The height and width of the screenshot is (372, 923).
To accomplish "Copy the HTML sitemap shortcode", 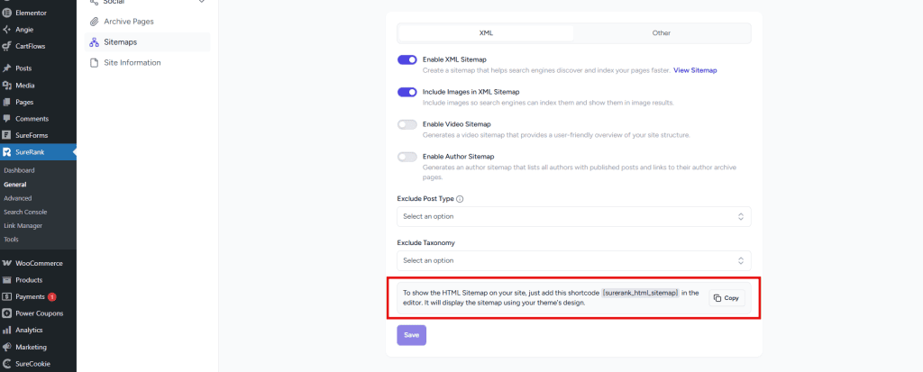I will (x=727, y=298).
